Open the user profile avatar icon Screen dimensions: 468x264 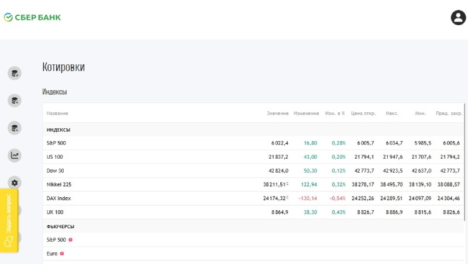(458, 18)
